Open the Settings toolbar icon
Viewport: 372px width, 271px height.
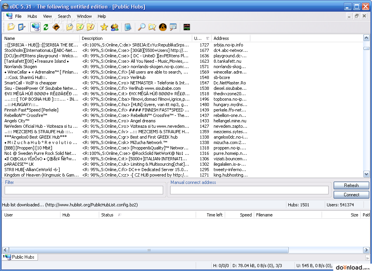click(21, 27)
